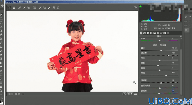The image size is (192, 105).
Task: Click the lock icon in Photoshop Layers panel
Action: [x=186, y=30]
